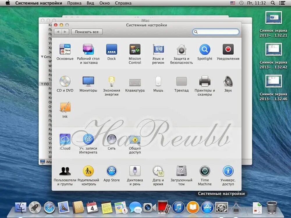Launch Safari from the Dock
Viewport: 291px width, 218px height.
(x=49, y=207)
